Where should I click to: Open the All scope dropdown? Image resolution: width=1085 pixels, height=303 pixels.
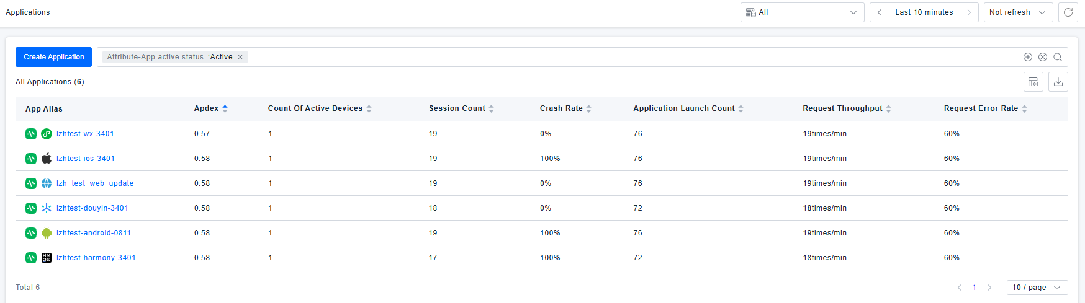tap(802, 12)
